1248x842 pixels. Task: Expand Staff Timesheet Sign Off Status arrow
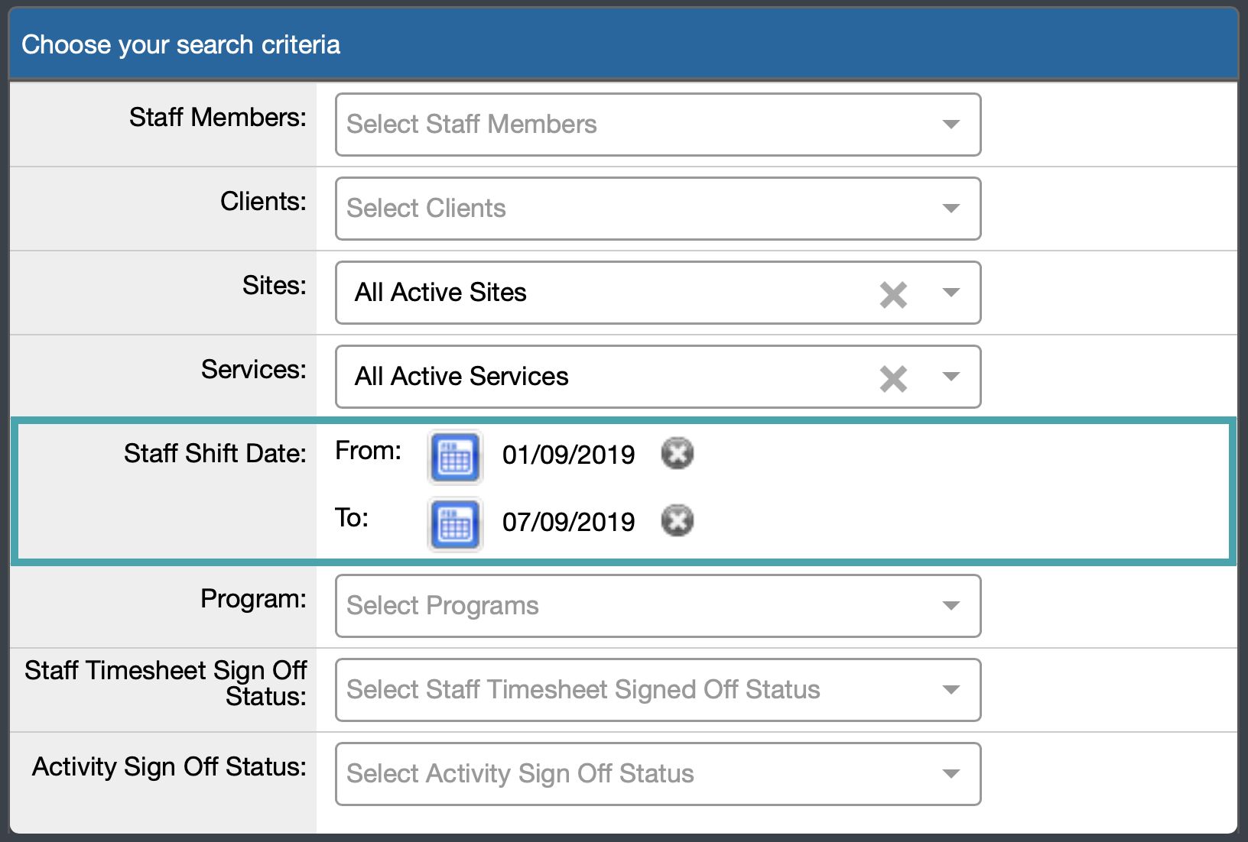[951, 690]
